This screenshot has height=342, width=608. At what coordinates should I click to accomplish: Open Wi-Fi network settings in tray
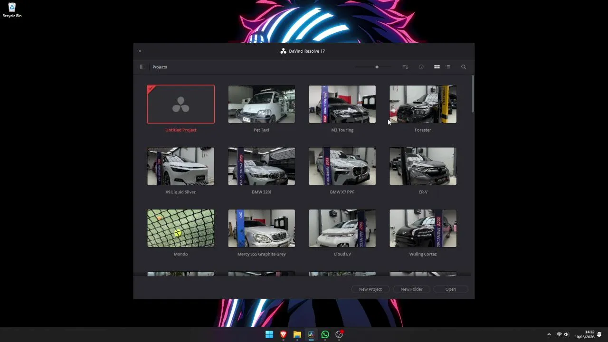tap(559, 334)
